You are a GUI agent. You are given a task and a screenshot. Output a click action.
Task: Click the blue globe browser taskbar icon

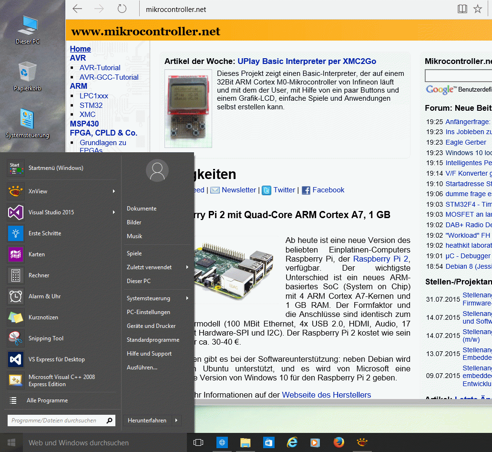pos(222,442)
